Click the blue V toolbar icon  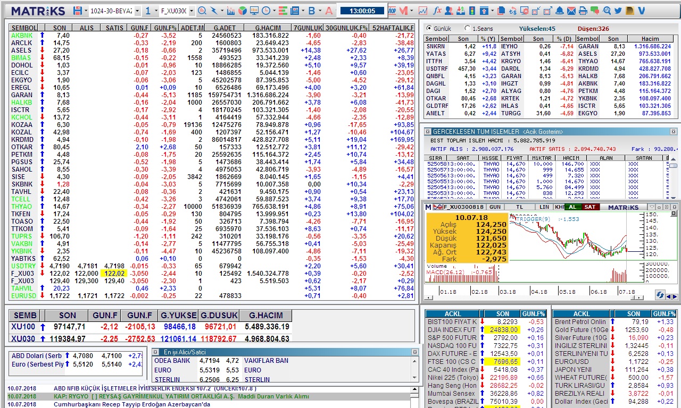pyautogui.click(x=641, y=11)
